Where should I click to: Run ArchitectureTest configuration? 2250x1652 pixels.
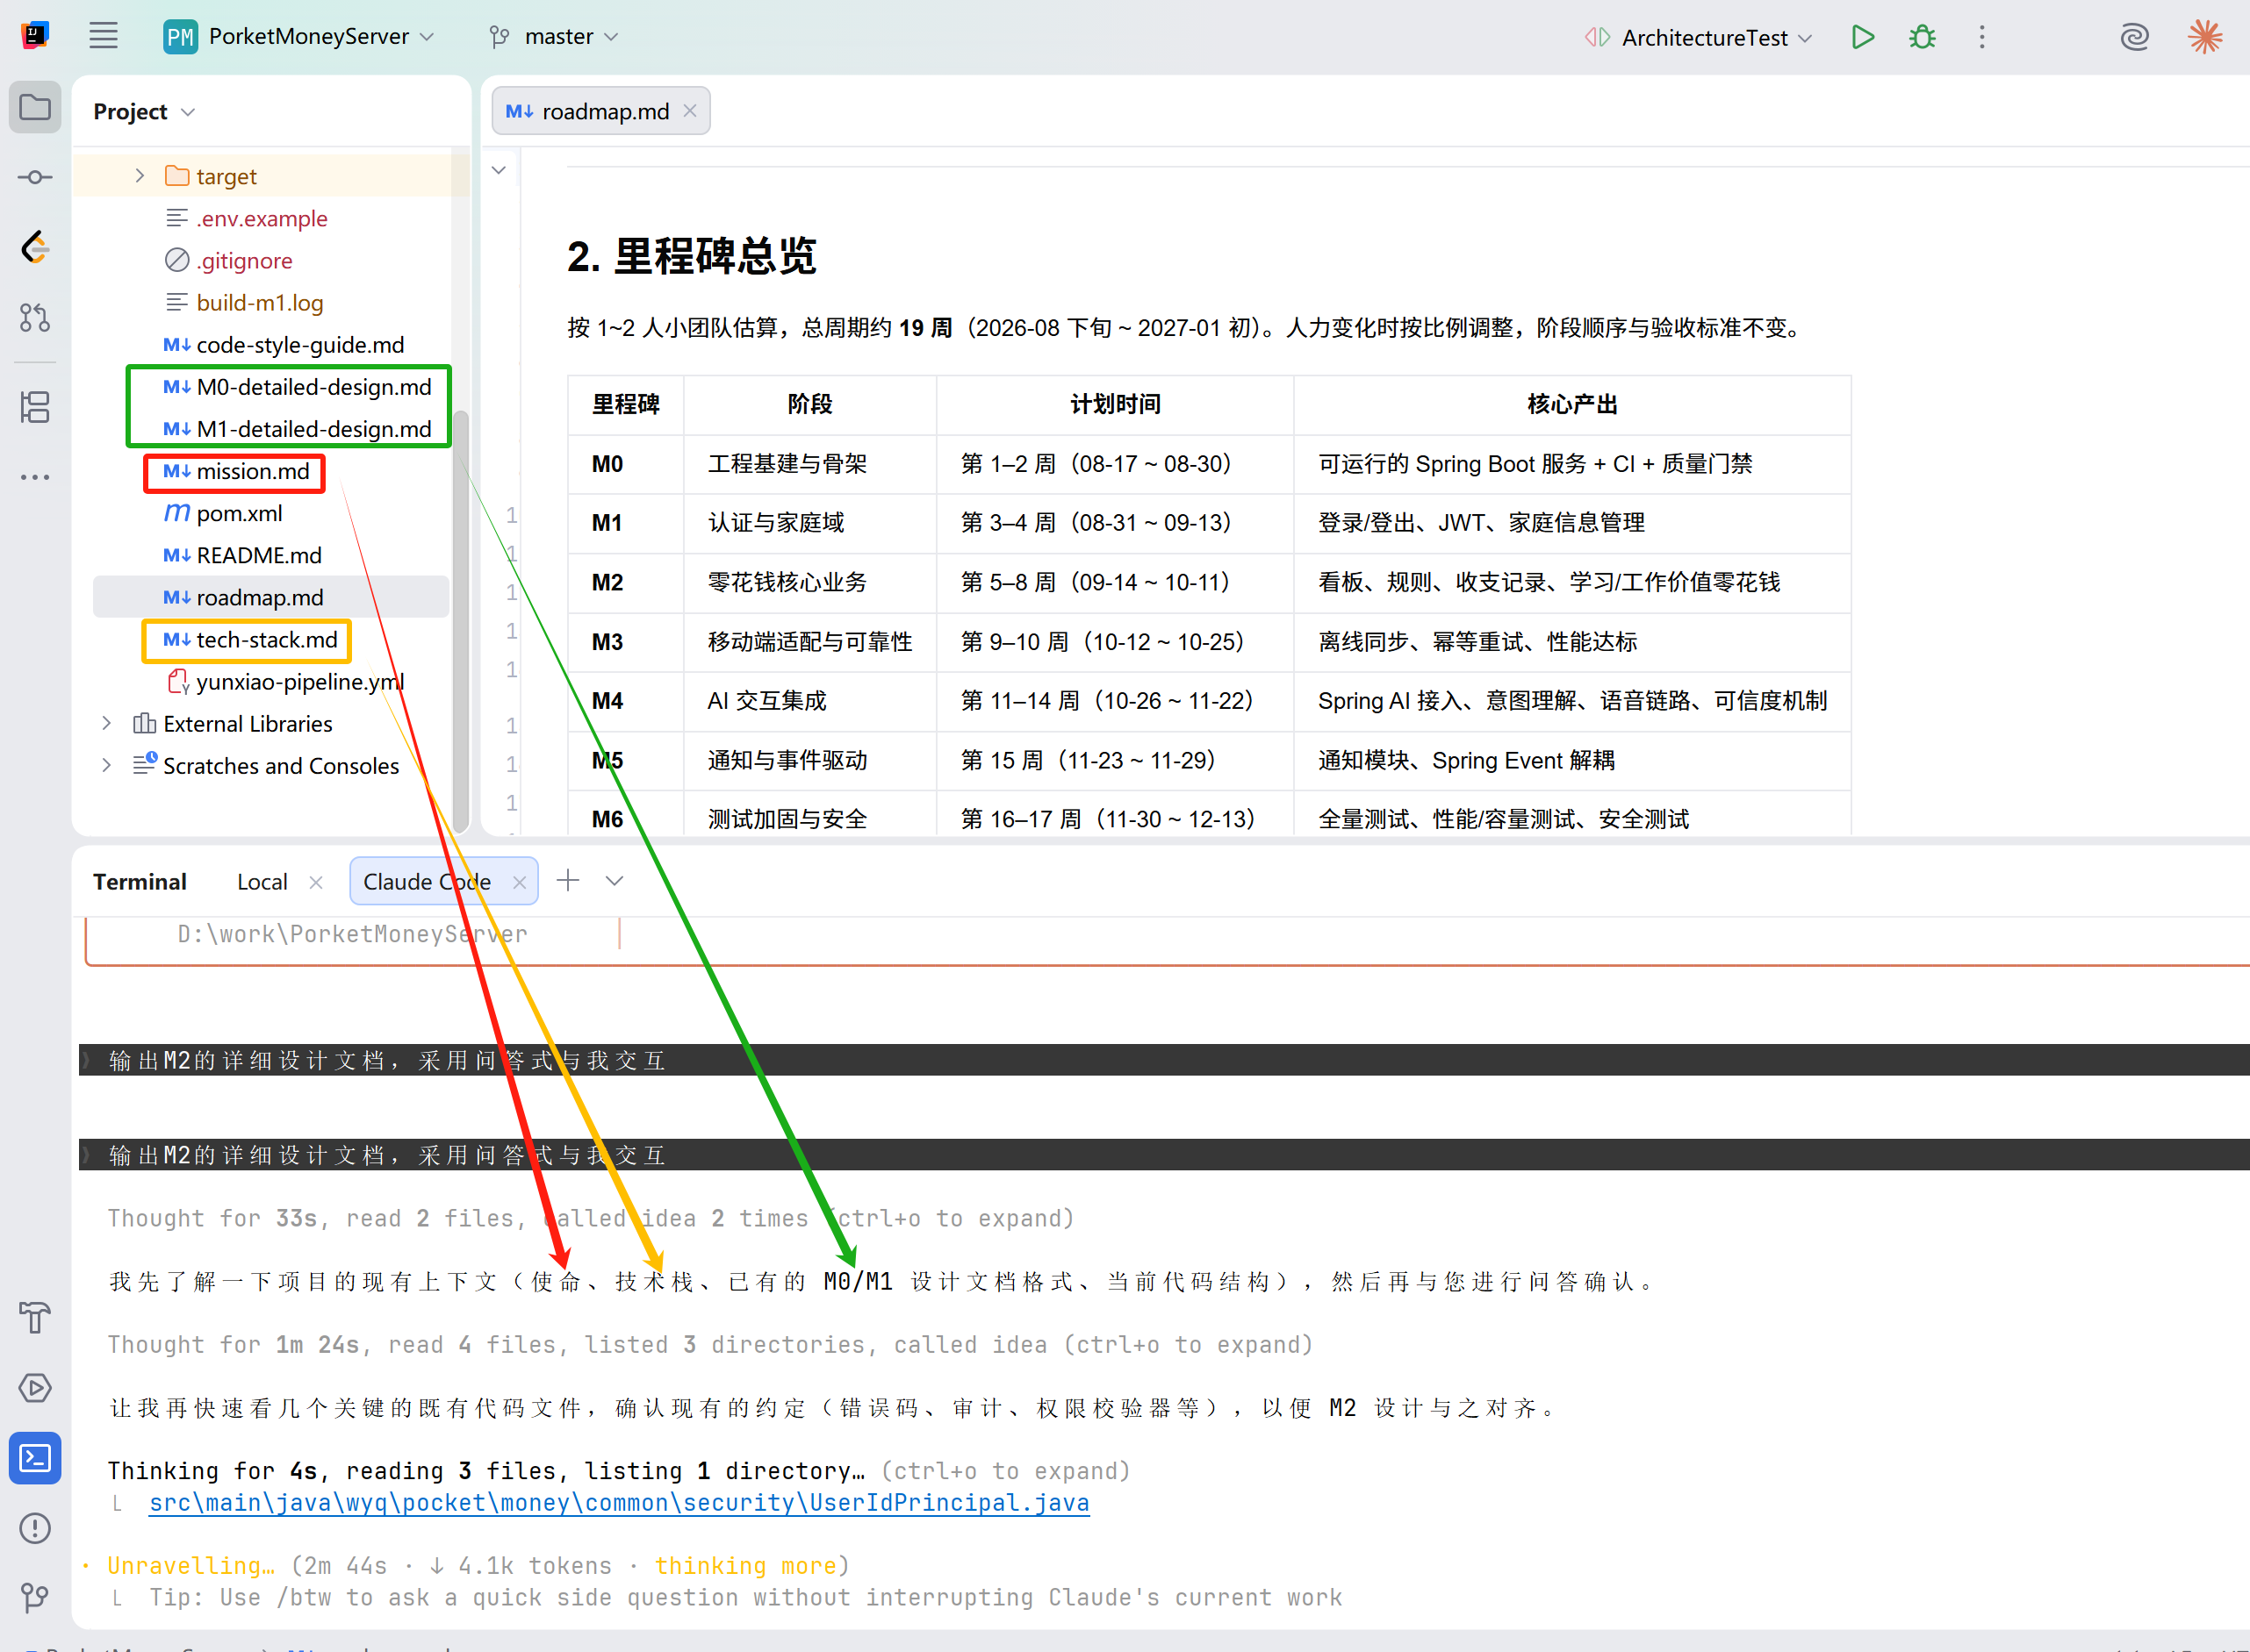[x=1862, y=37]
